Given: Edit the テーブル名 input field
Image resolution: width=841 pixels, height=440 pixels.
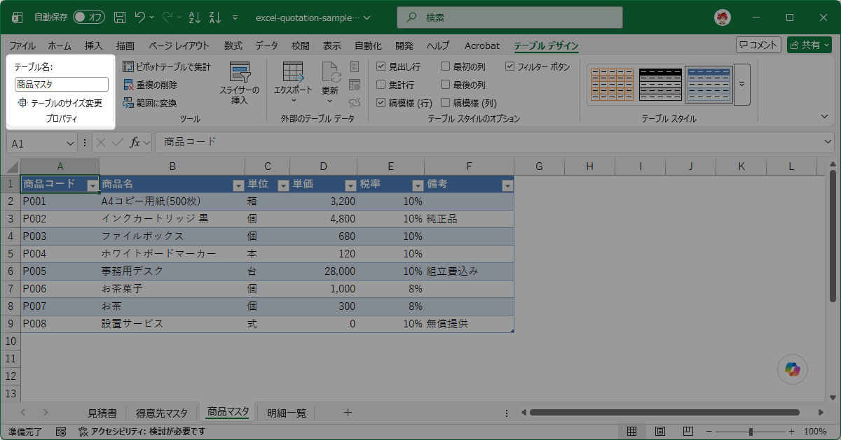Looking at the screenshot, I should [x=62, y=85].
